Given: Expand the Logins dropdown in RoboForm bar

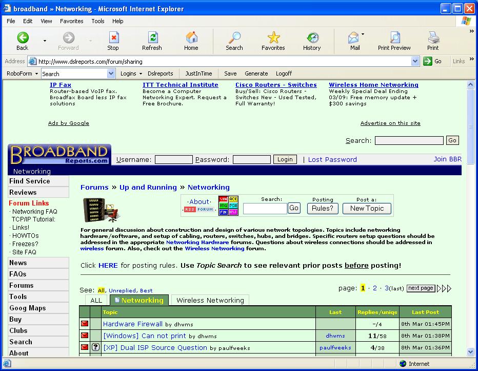Looking at the screenshot, I should [x=131, y=73].
